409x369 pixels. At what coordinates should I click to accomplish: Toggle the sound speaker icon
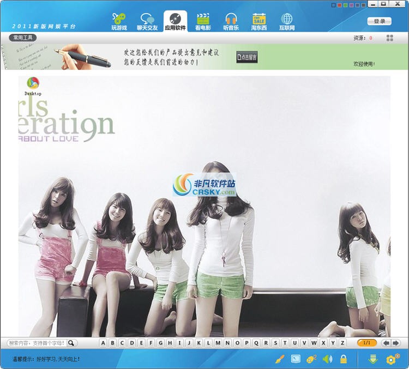(x=327, y=359)
